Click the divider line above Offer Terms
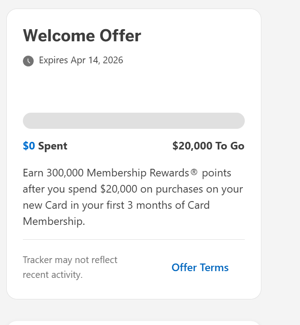The height and width of the screenshot is (325, 300). (133, 240)
